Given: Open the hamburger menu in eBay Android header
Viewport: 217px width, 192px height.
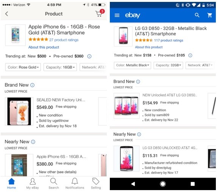Looking at the screenshot, I should pyautogui.click(x=117, y=15).
